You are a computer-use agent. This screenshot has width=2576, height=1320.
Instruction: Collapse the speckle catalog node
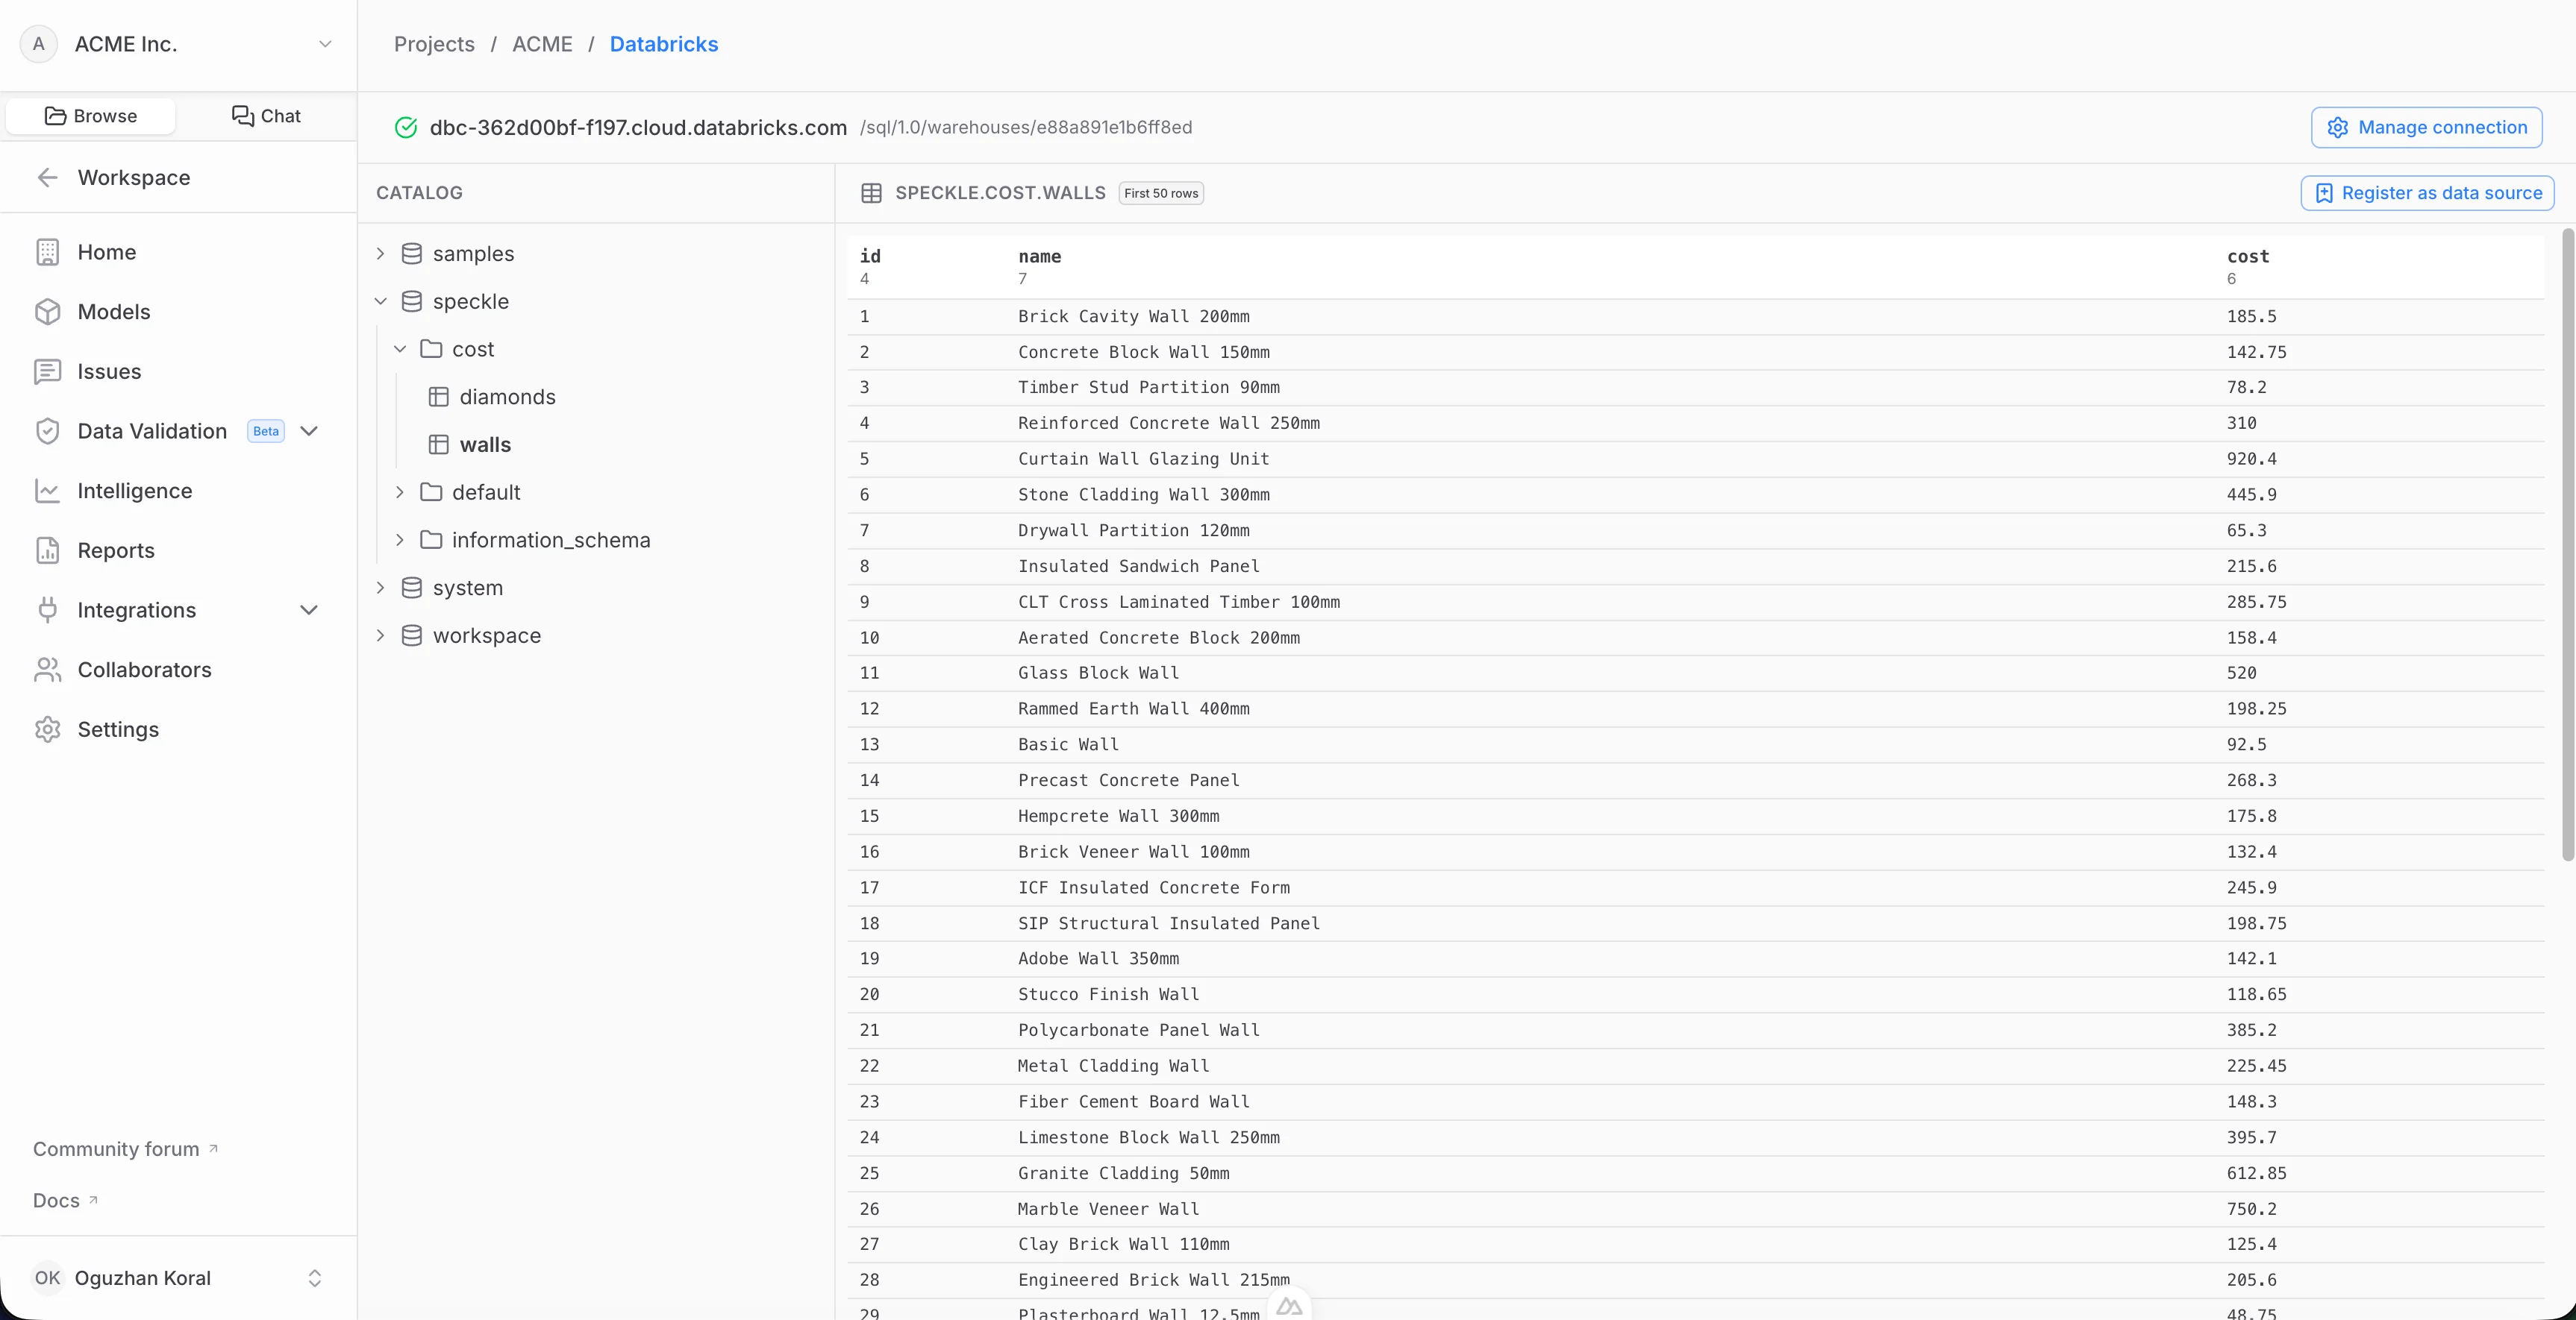(x=380, y=302)
